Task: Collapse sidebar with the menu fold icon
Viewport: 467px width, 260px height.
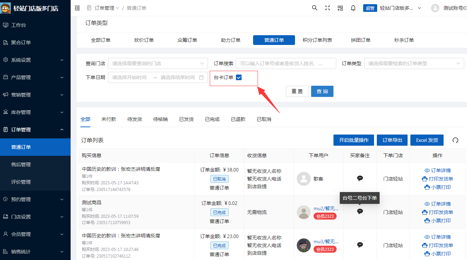Action: tap(77, 8)
